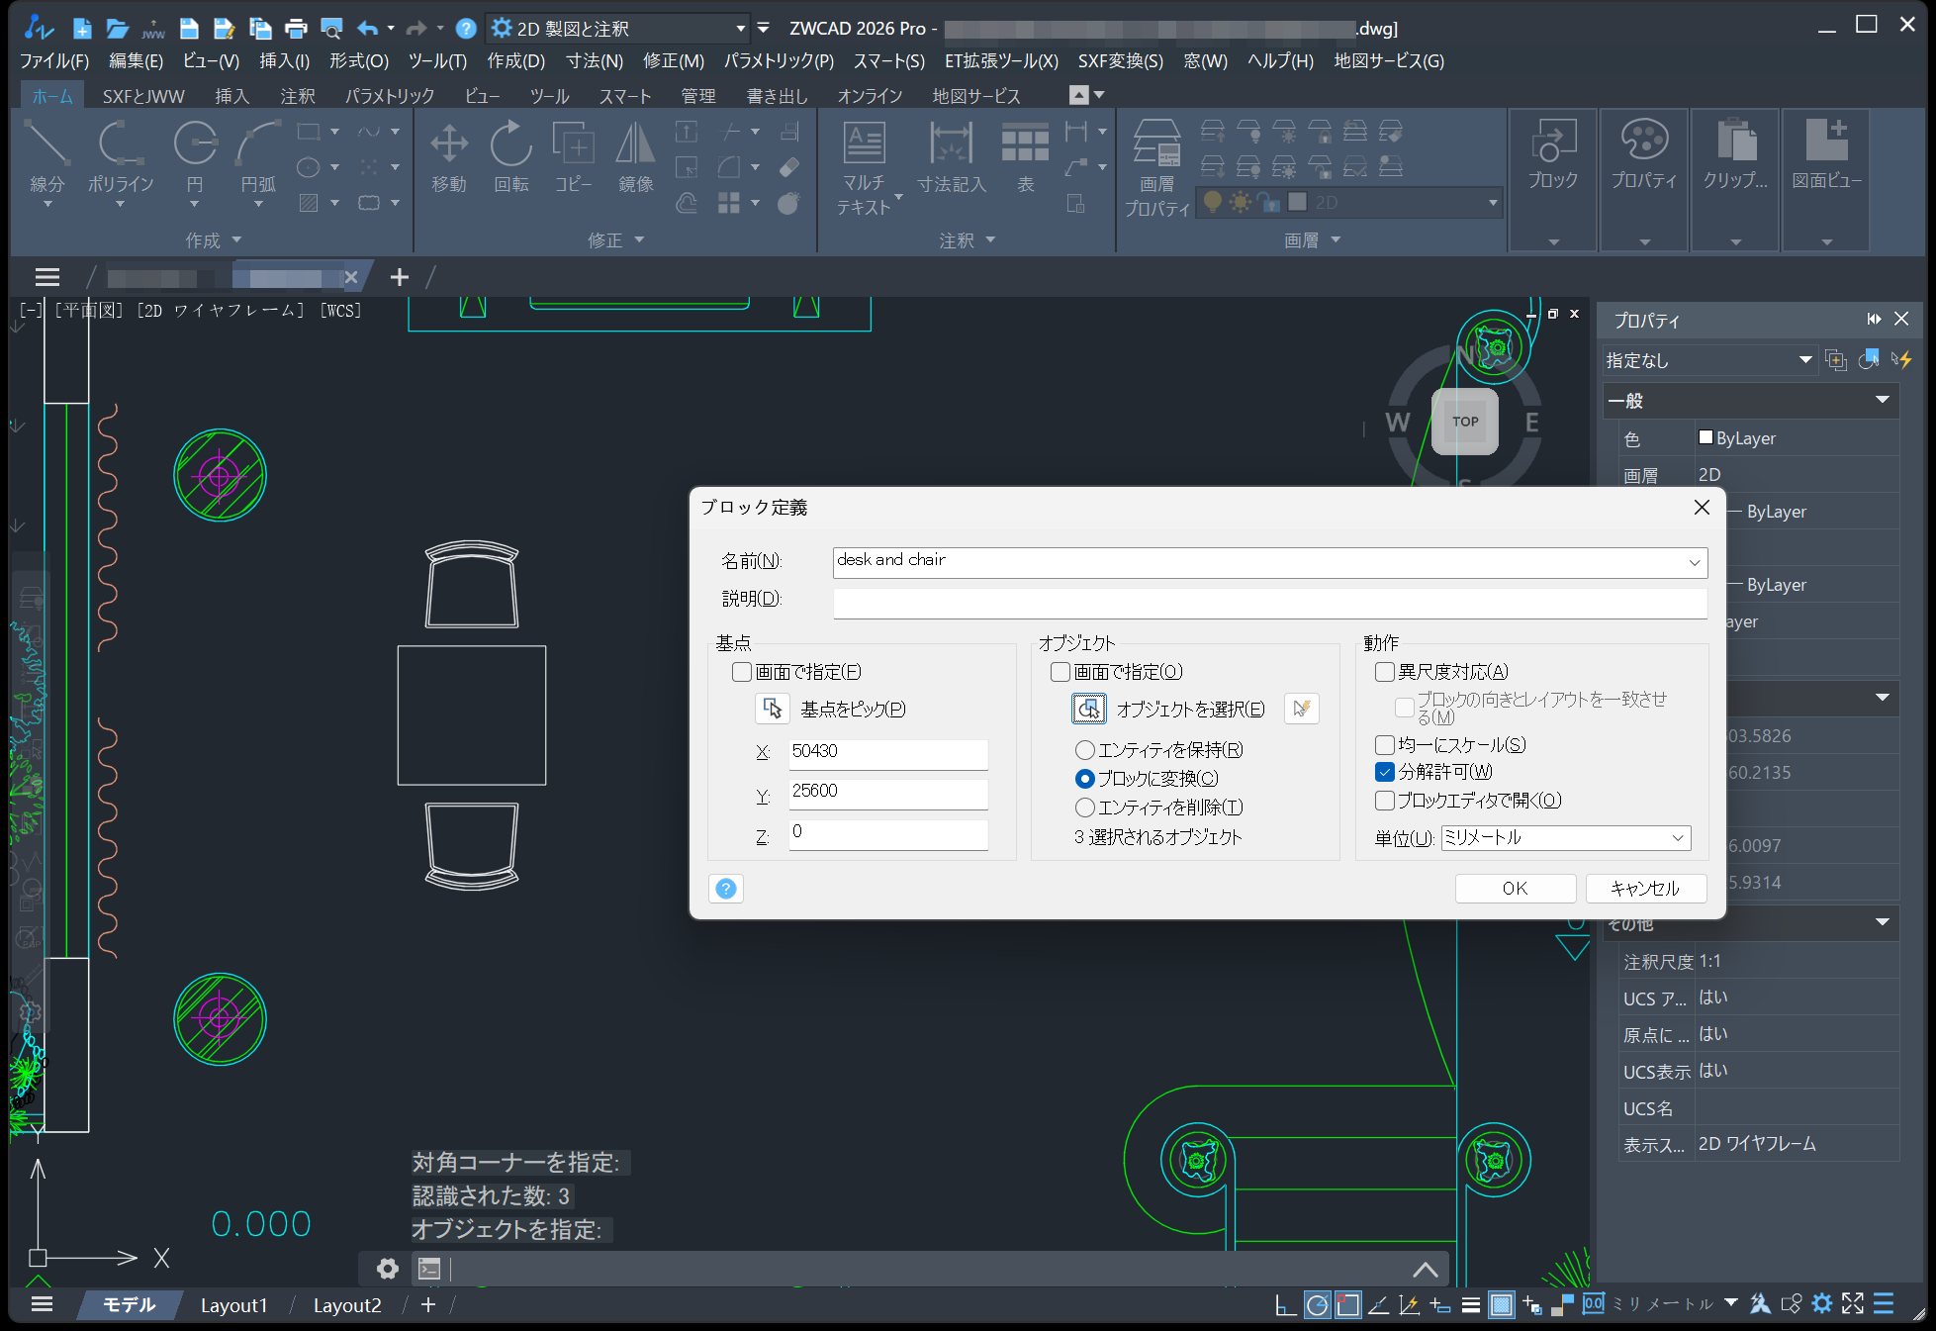Click ByLayer color swatch in Properties
Viewport: 1936px width, 1331px height.
(x=1706, y=437)
